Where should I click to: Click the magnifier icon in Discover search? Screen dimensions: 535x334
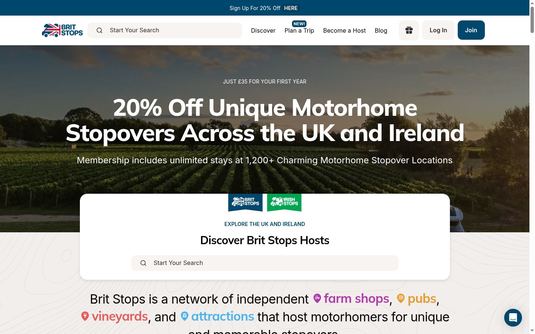pyautogui.click(x=143, y=263)
